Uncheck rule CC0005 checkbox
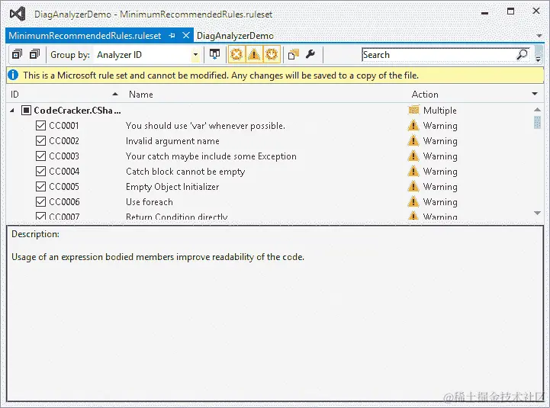Image resolution: width=550 pixels, height=408 pixels. tap(40, 186)
